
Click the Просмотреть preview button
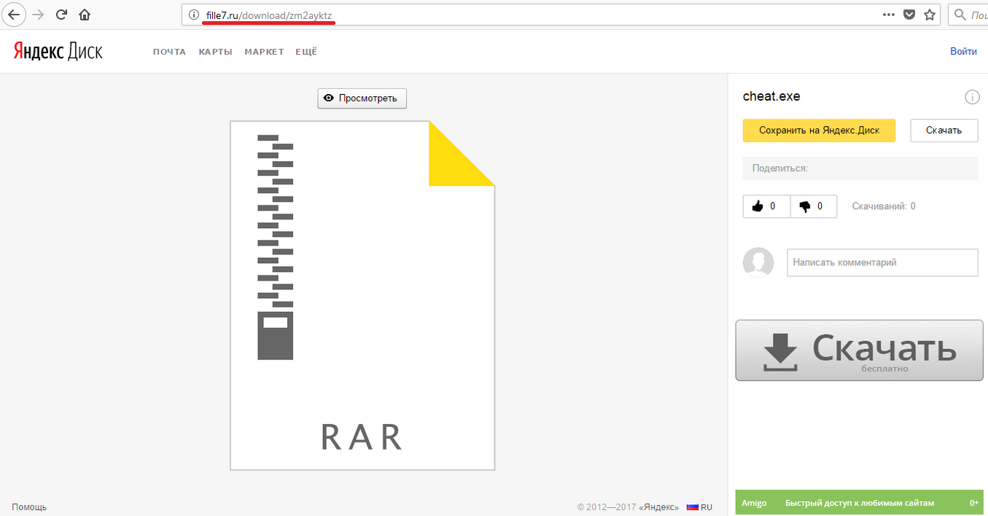[362, 98]
